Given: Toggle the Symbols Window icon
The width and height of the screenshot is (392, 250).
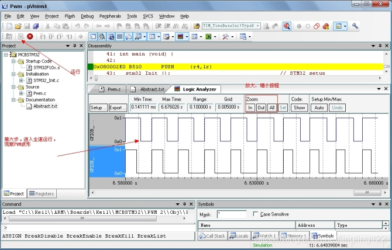Looking at the screenshot, I should pyautogui.click(x=111, y=37).
